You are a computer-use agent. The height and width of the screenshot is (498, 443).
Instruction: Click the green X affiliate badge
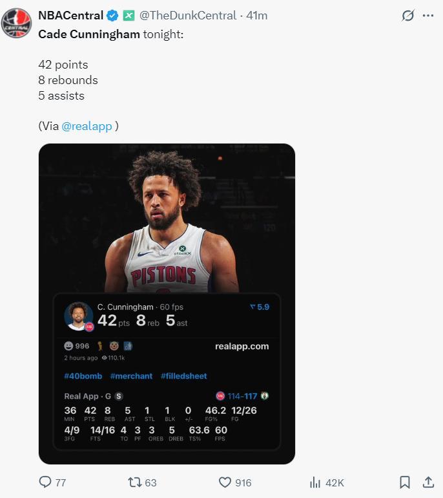(129, 16)
